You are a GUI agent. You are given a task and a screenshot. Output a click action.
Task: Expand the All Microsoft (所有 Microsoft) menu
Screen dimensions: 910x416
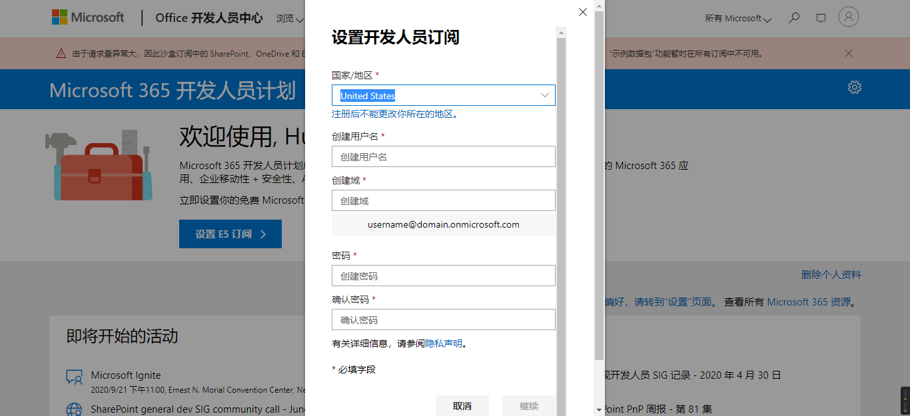[x=738, y=19]
